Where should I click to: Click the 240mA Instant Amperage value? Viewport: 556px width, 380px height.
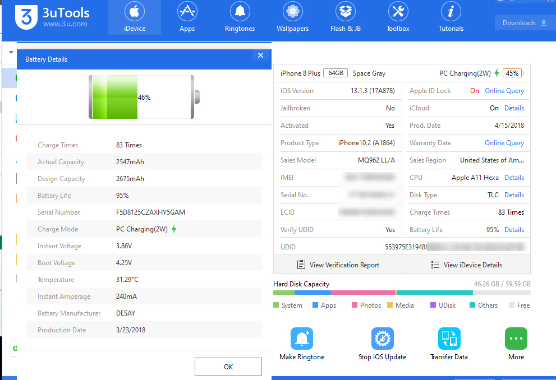(126, 296)
